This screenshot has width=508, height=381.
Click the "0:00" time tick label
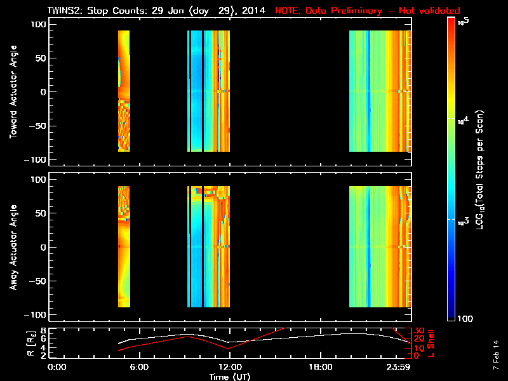click(x=57, y=367)
